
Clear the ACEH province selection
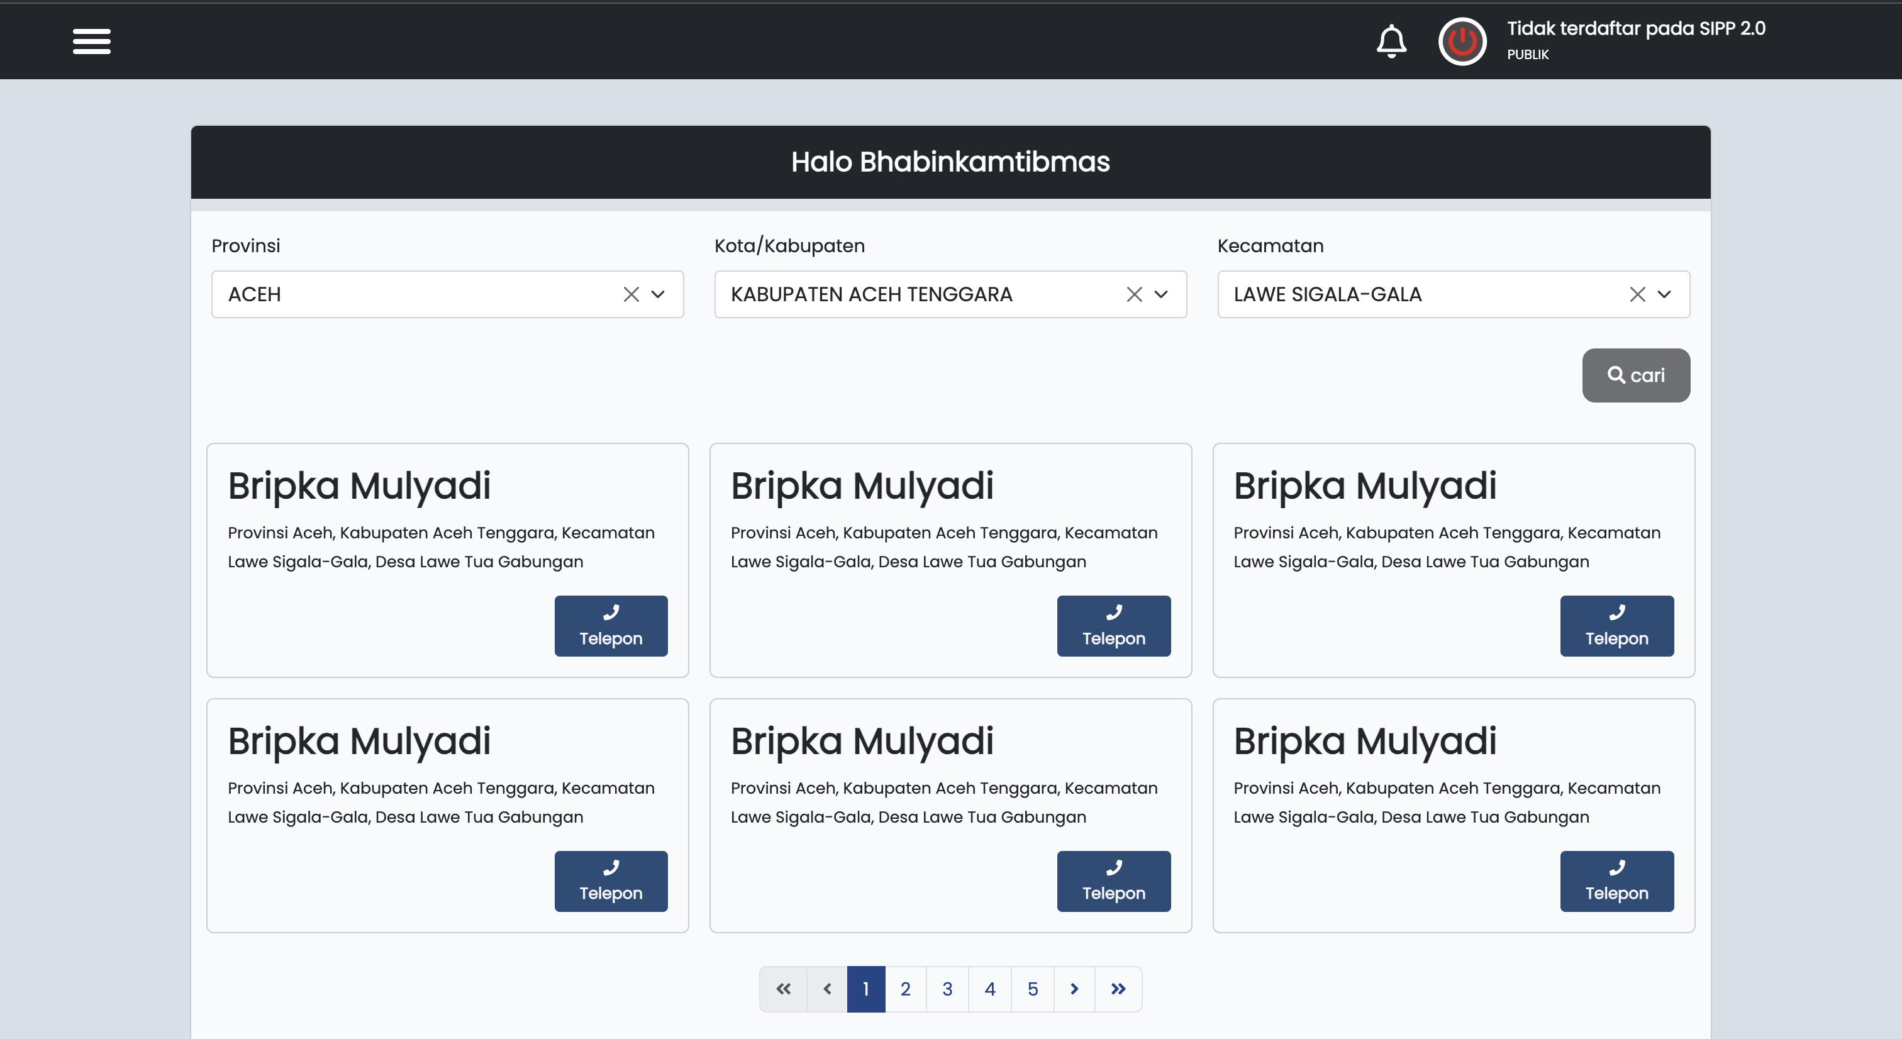click(631, 294)
